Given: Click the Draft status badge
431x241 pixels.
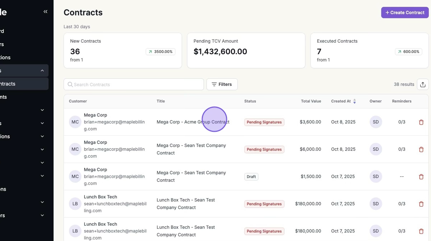Looking at the screenshot, I should [x=251, y=177].
